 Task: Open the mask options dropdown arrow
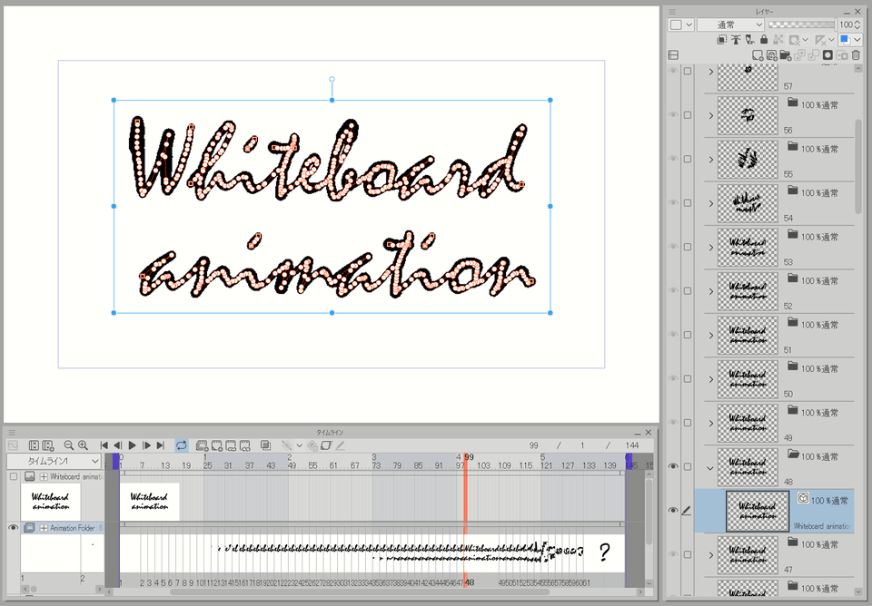pos(806,39)
